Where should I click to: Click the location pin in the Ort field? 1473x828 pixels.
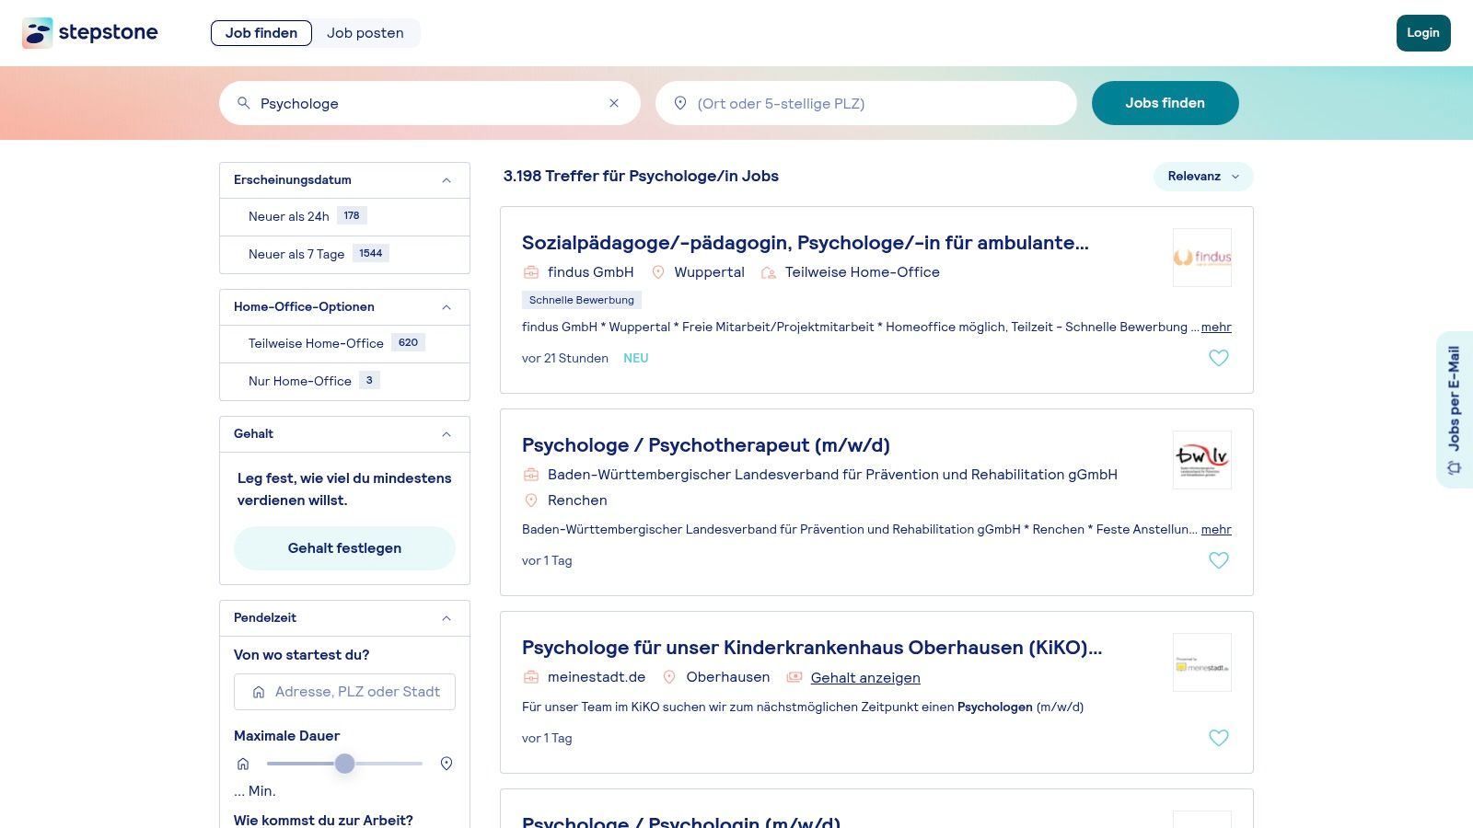click(x=680, y=103)
